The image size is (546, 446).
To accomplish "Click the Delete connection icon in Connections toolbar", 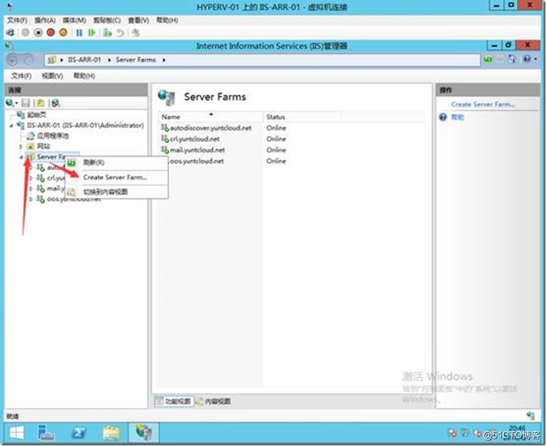I will coord(56,103).
